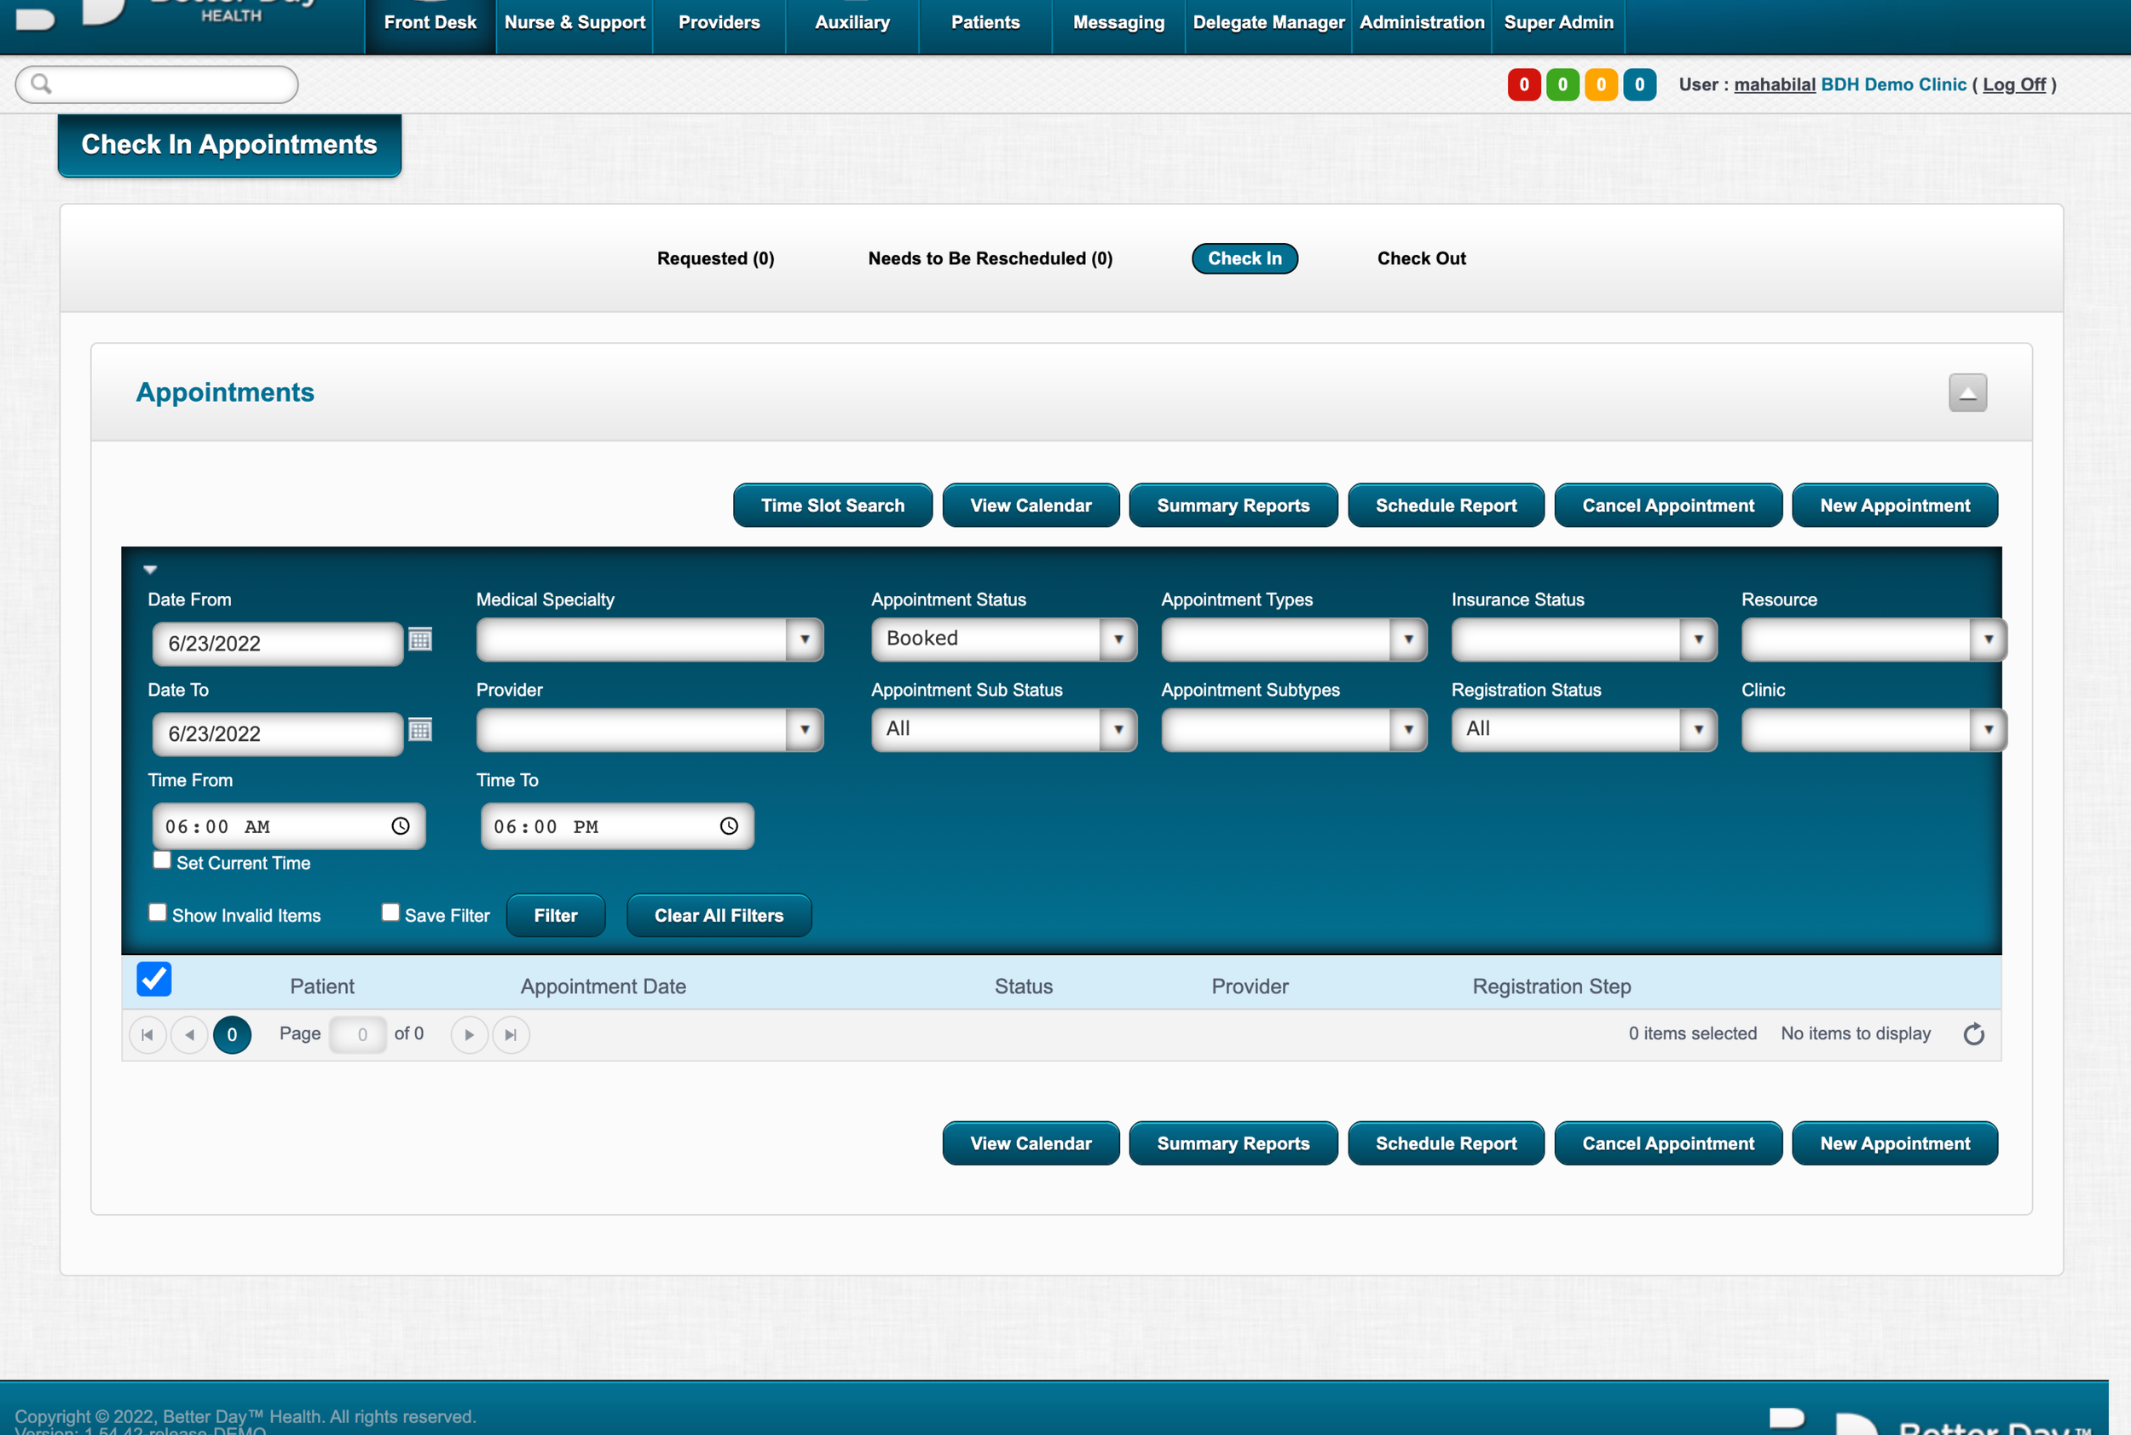Image resolution: width=2131 pixels, height=1435 pixels.
Task: Open the Medical Specialty dropdown
Action: click(805, 639)
